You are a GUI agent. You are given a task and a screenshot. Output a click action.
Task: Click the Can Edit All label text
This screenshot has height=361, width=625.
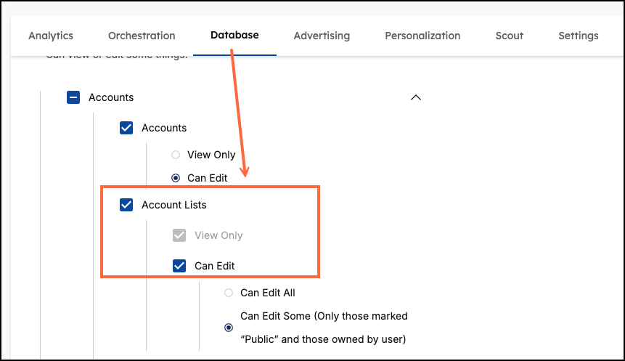pos(267,293)
